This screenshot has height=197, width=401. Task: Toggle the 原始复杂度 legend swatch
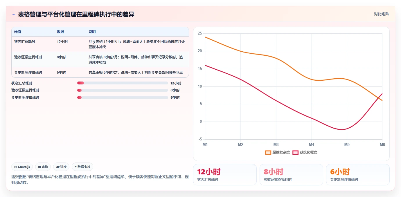(x=268, y=152)
